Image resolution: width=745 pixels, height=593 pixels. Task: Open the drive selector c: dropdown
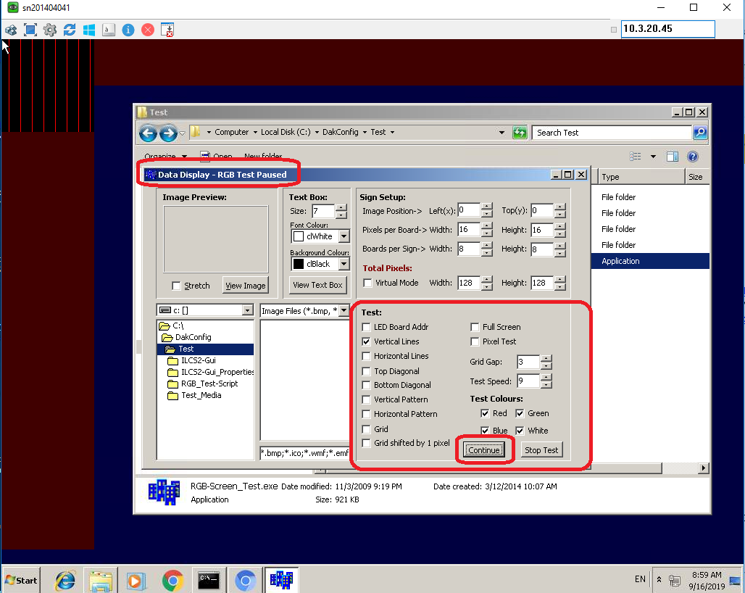[x=246, y=310]
